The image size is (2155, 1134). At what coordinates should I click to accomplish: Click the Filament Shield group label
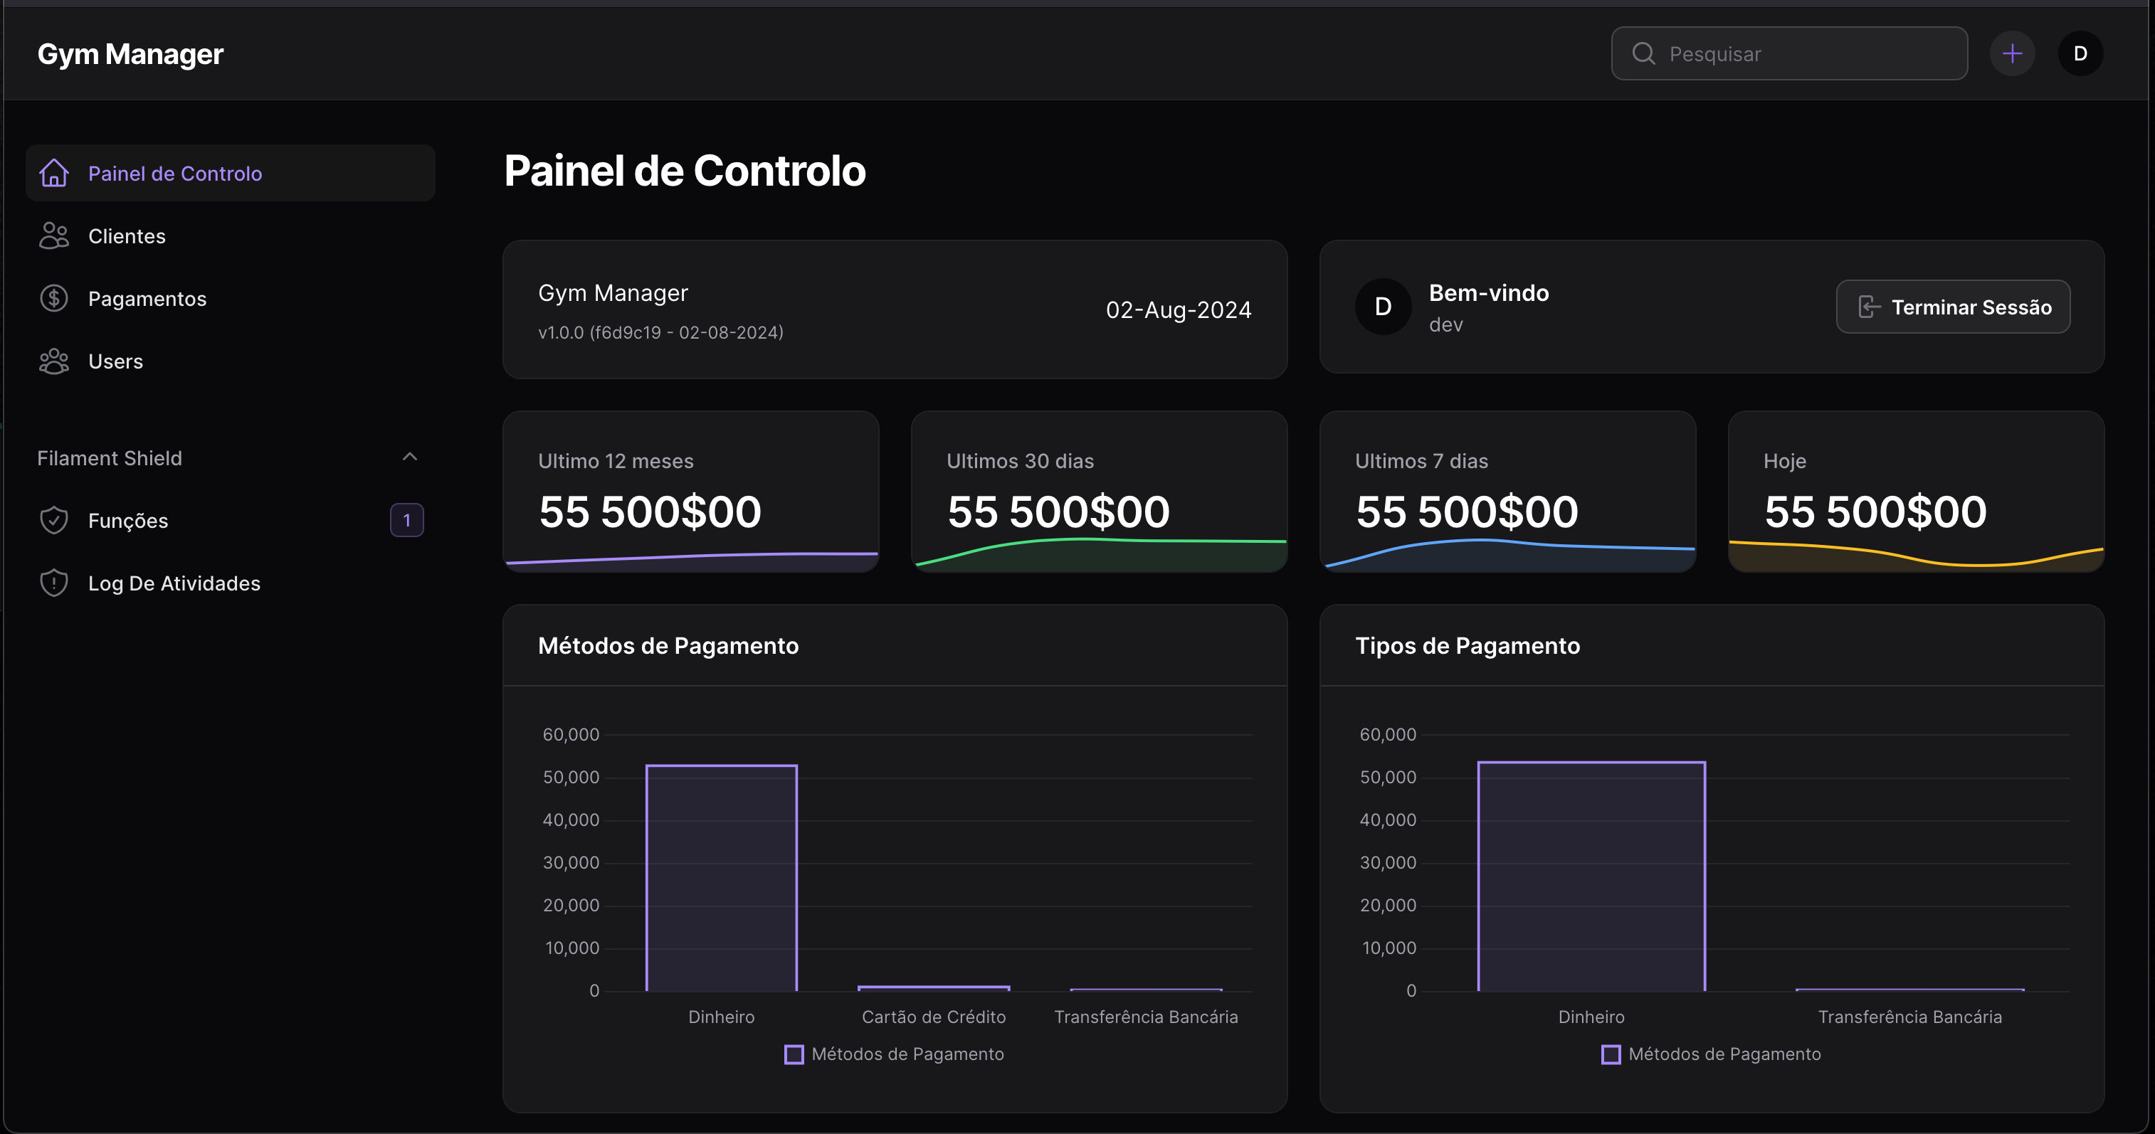tap(110, 458)
